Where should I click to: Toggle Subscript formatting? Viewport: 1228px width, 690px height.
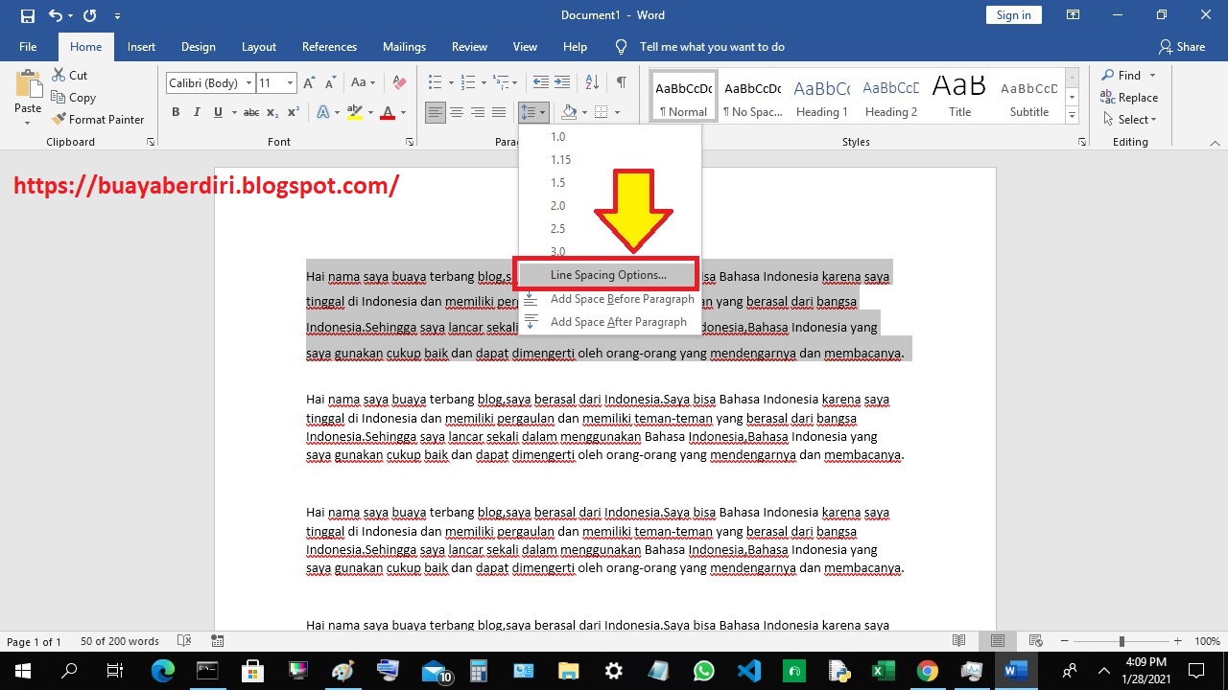pos(272,112)
